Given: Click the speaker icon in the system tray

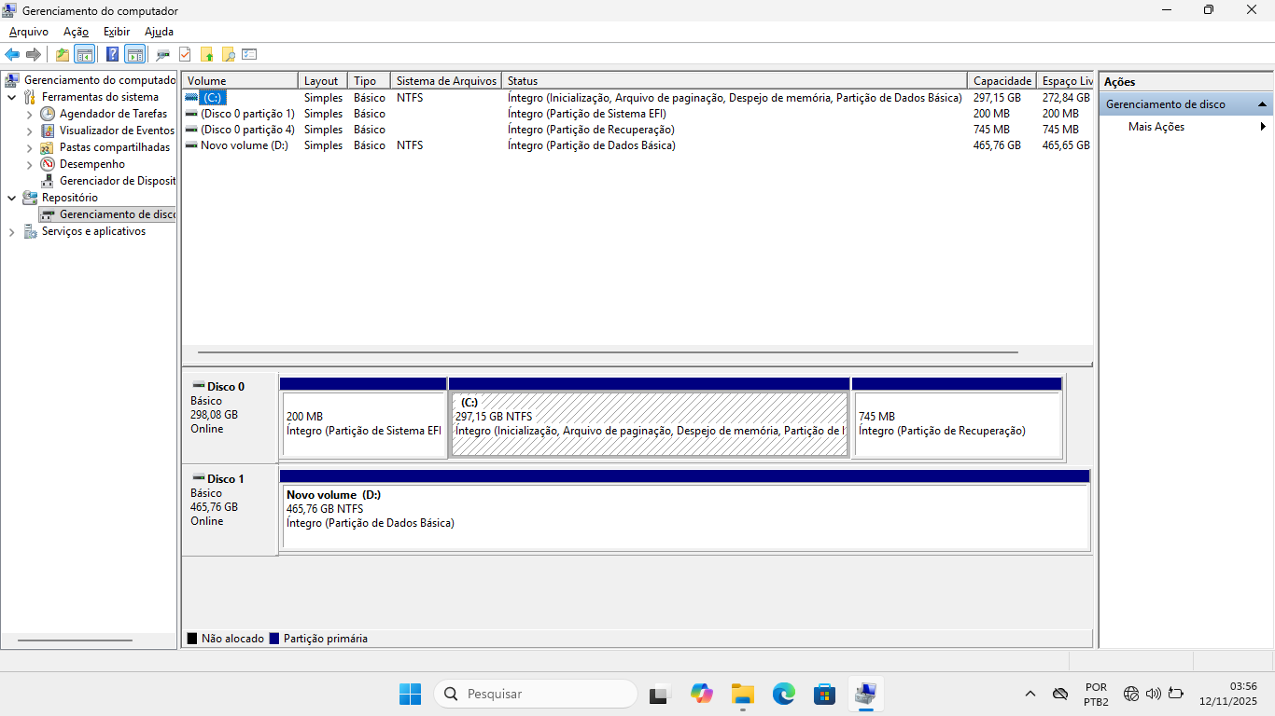Looking at the screenshot, I should [x=1152, y=694].
